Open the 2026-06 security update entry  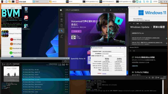(x=149, y=39)
